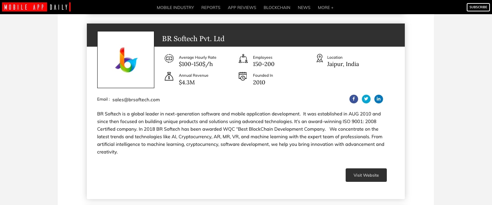Click the Visit Website button
Image resolution: width=492 pixels, height=205 pixels.
[x=366, y=175]
